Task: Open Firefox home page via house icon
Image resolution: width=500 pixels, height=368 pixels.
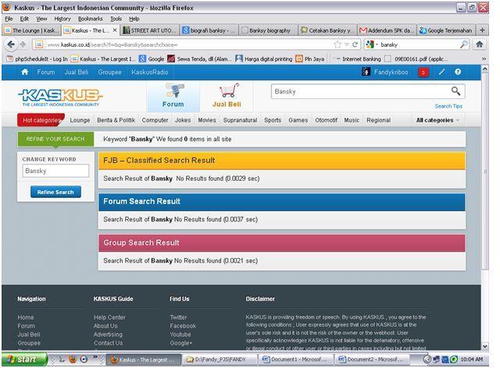Action: click(479, 44)
